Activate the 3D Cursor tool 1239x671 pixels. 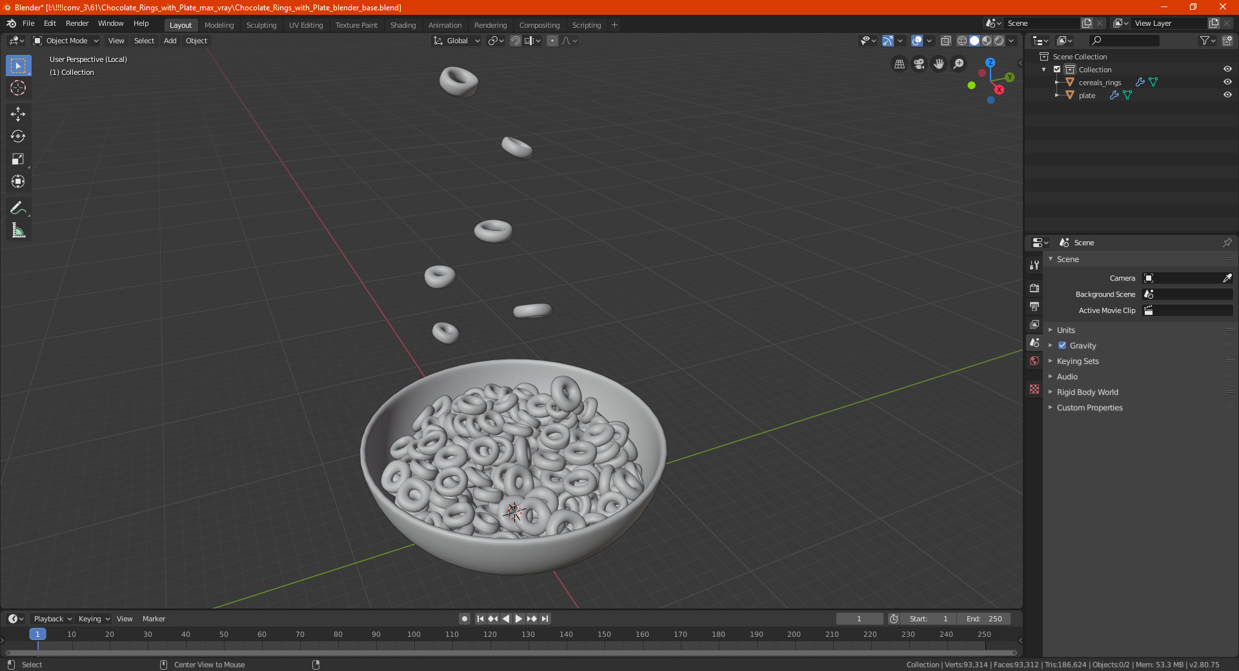pyautogui.click(x=18, y=88)
